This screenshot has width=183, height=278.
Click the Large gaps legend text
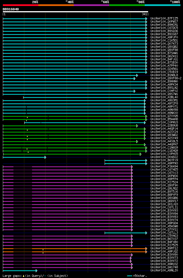(x=35, y=276)
